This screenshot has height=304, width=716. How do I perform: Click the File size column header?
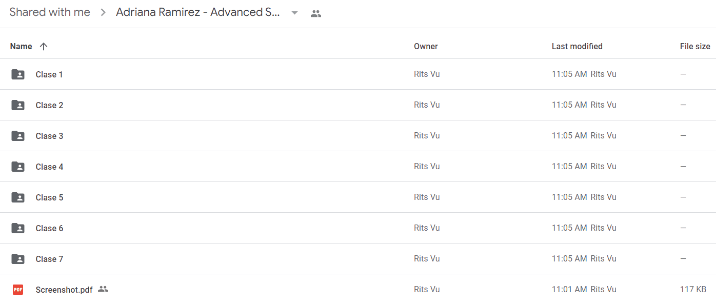pos(695,46)
